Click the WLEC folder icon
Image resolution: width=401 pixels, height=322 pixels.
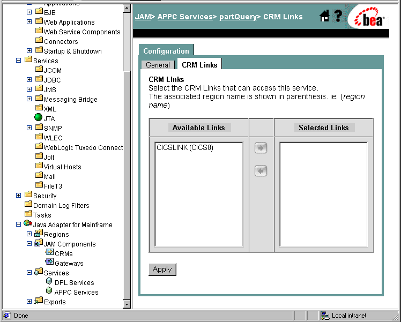point(39,136)
